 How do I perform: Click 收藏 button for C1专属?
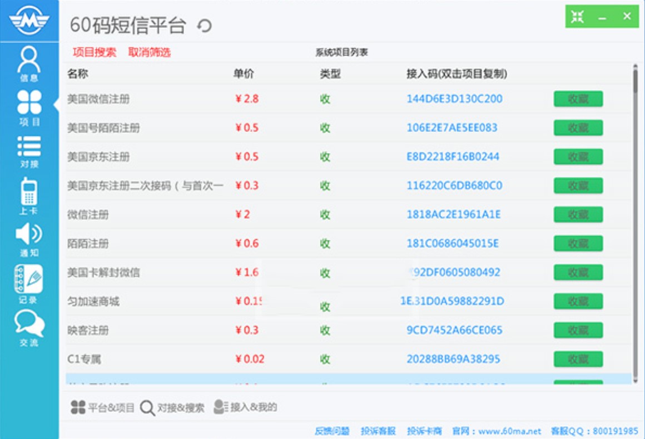[578, 359]
